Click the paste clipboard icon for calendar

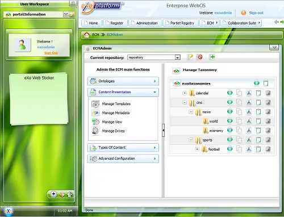(258, 93)
